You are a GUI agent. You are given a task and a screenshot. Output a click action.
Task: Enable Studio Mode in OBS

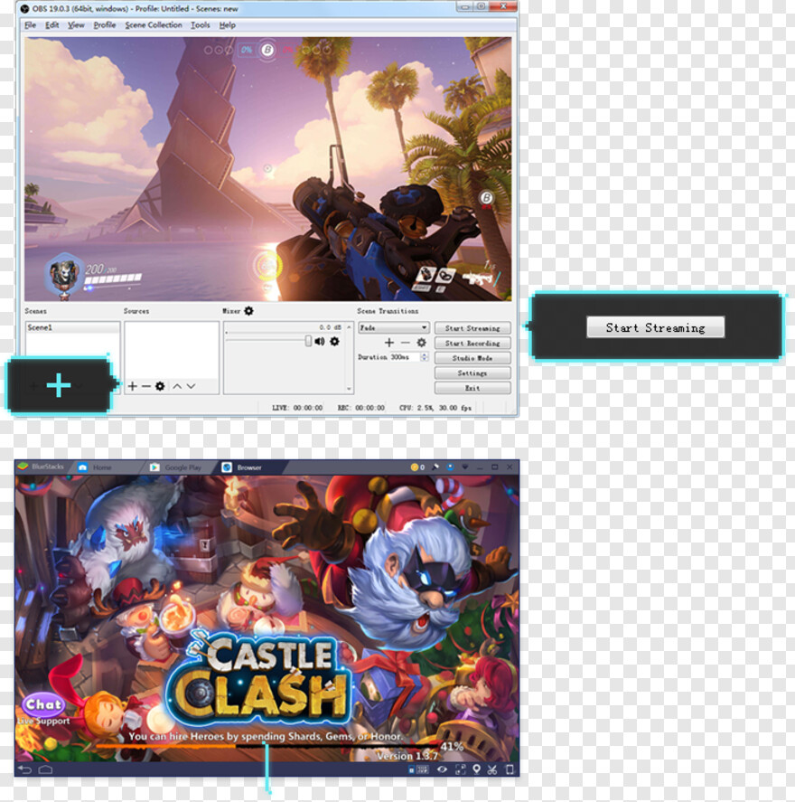pyautogui.click(x=472, y=358)
